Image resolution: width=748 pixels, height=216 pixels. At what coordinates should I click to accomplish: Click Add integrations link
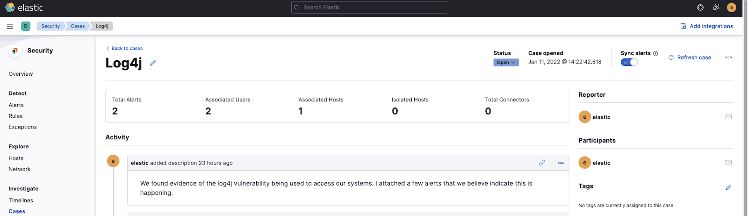(706, 26)
